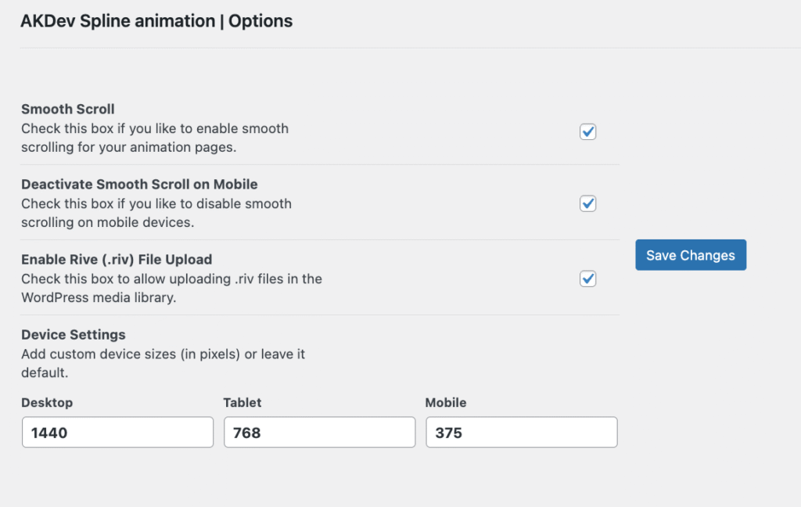Click the 'Device Settings' section heading
Viewport: 801px width, 507px height.
74,334
